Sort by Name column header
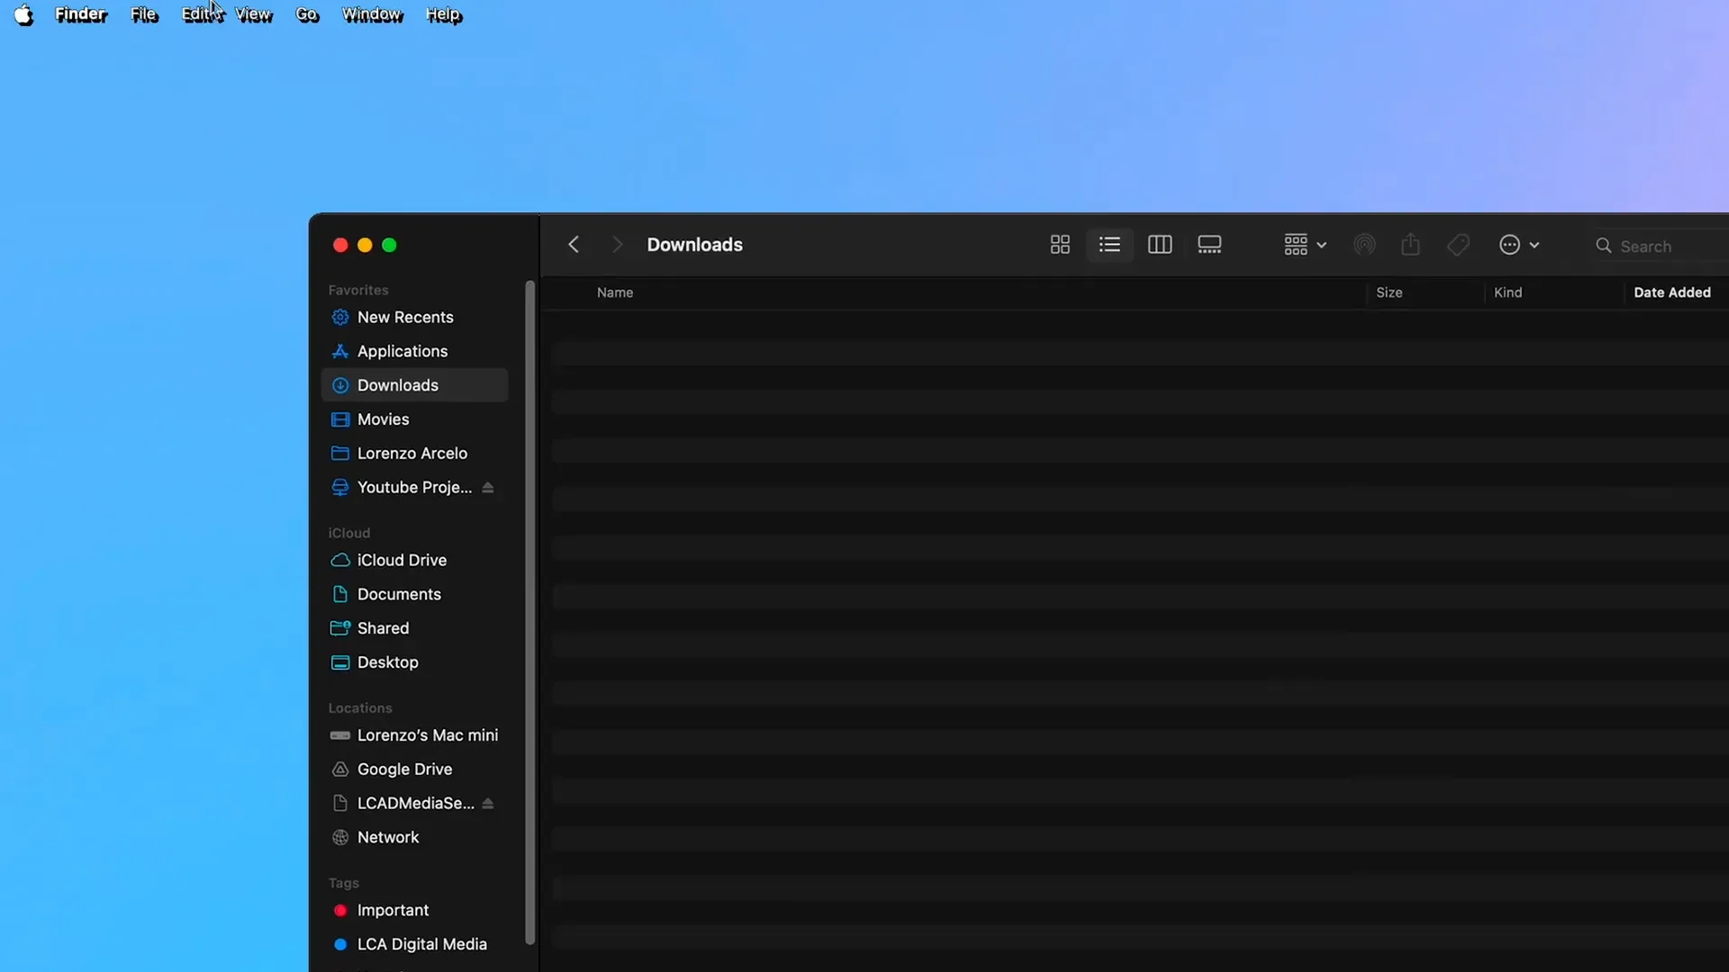 point(615,292)
